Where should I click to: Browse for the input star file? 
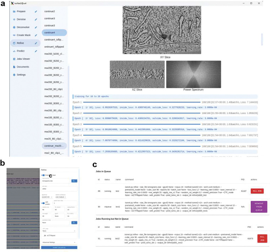pos(74,181)
